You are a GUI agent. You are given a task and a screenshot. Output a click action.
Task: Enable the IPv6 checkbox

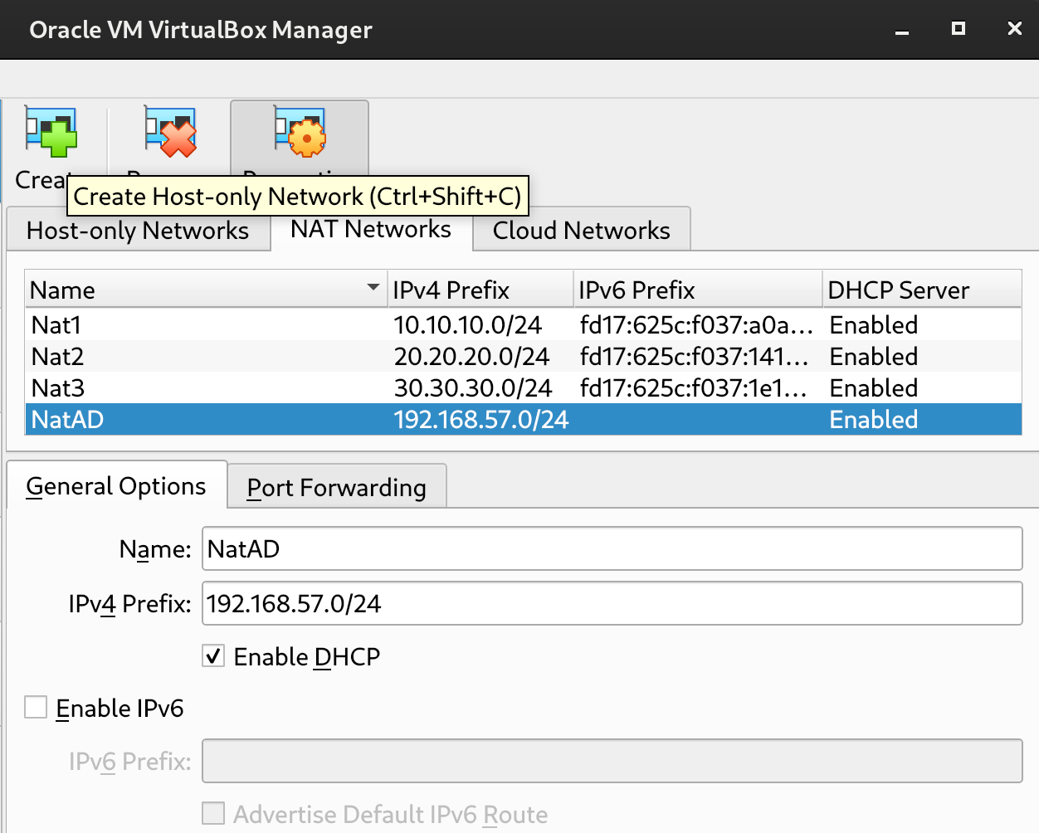(x=36, y=708)
